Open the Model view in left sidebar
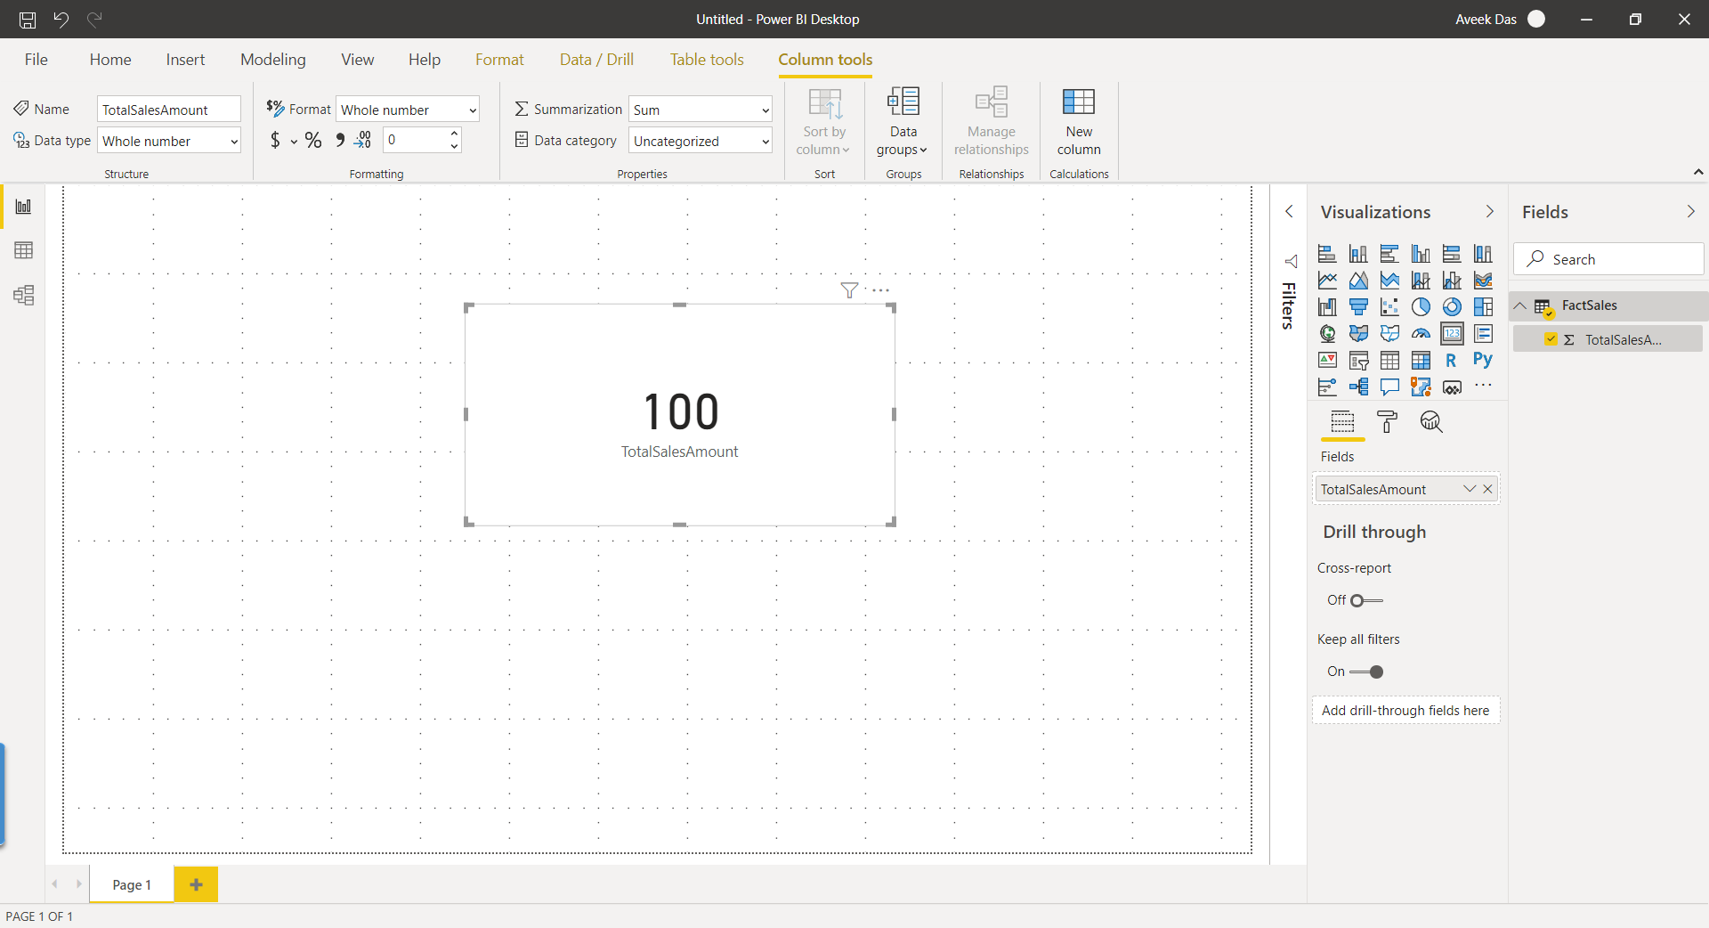Screen dimensions: 1709x928 click(x=24, y=296)
